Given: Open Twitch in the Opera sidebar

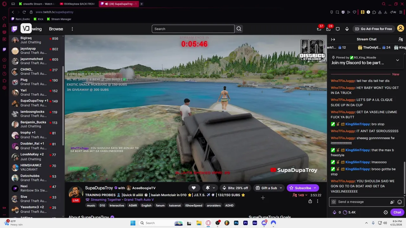Looking at the screenshot, I should tap(4, 49).
